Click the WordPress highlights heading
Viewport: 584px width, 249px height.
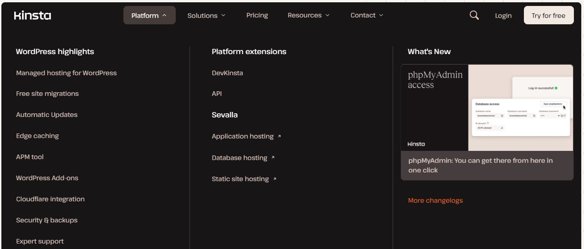(x=55, y=52)
